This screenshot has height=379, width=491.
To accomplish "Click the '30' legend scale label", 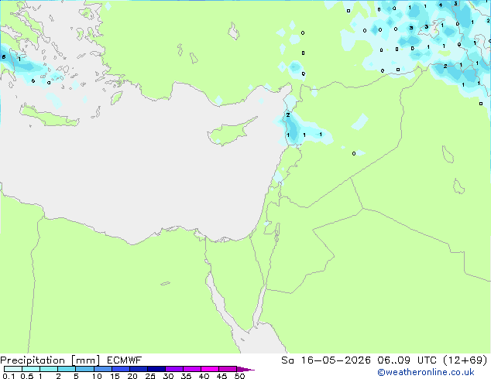I will 168,376.
